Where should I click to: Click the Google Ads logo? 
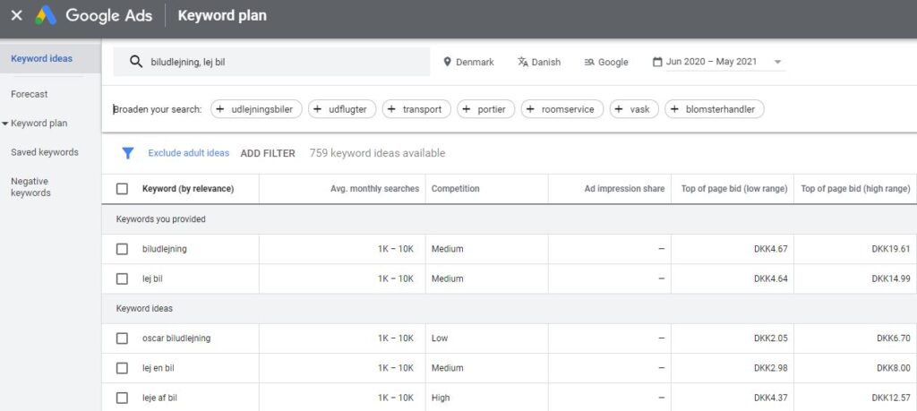click(x=46, y=16)
